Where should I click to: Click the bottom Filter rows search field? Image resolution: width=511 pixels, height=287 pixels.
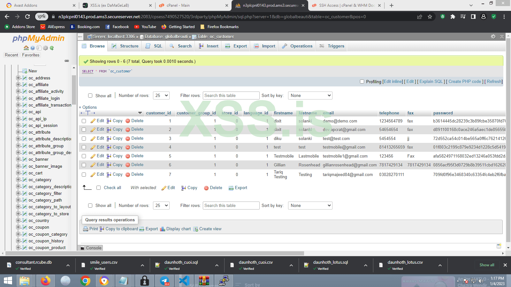click(231, 206)
